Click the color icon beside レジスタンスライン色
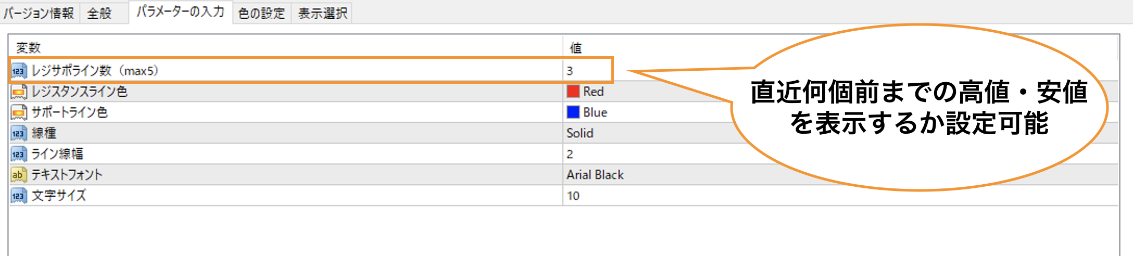 coord(19,92)
